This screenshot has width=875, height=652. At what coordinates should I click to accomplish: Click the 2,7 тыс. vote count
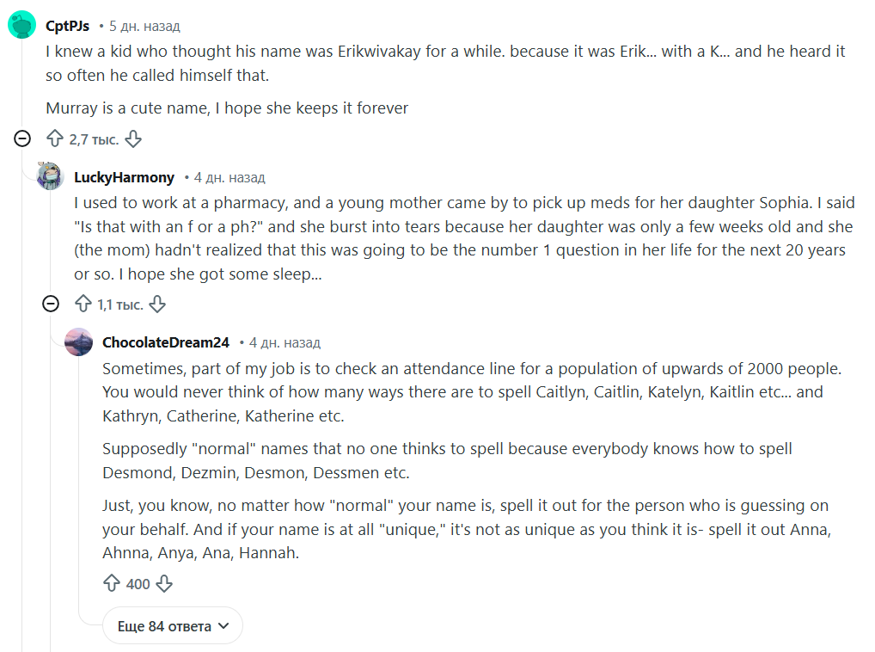94,139
